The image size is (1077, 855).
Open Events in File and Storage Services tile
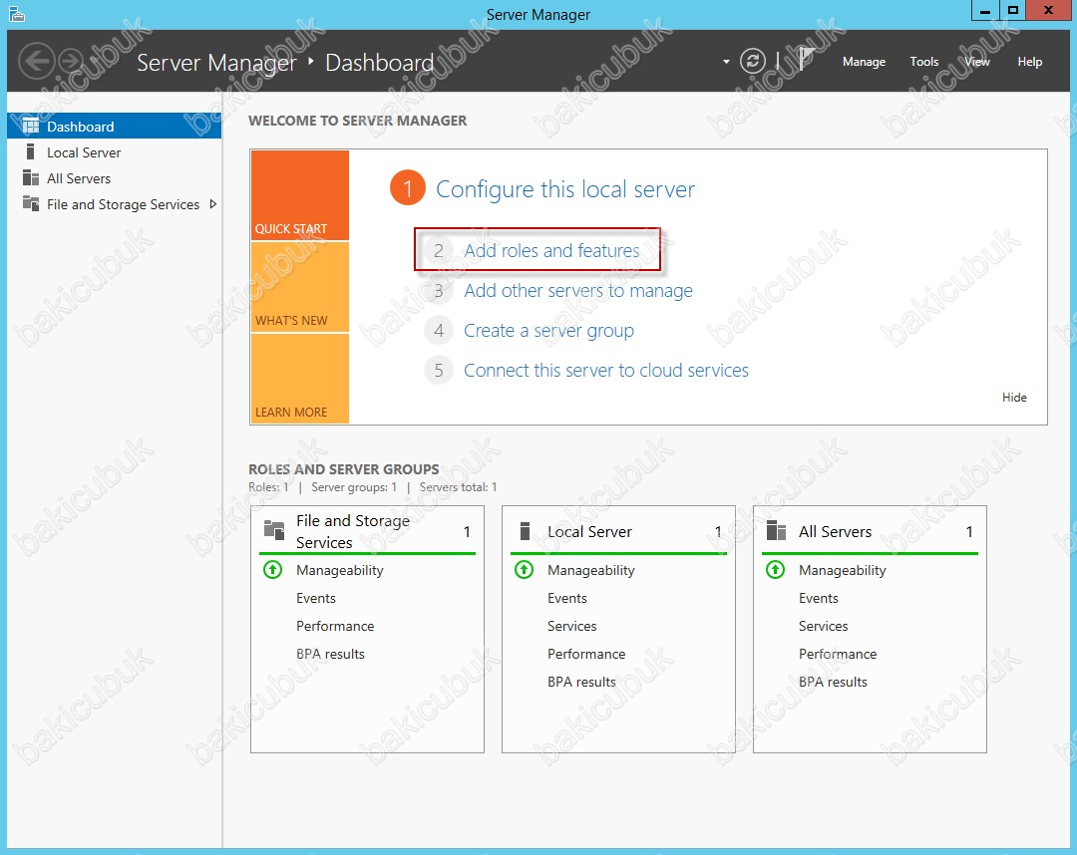(x=316, y=598)
